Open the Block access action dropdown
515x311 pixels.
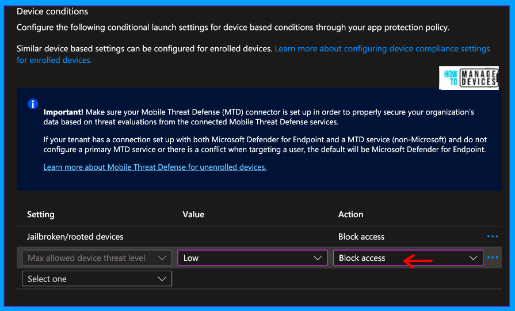tap(408, 258)
